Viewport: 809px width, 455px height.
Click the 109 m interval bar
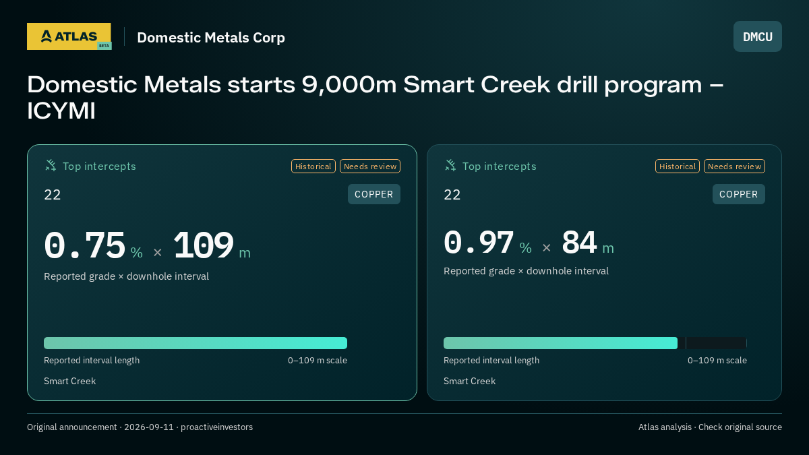pos(196,343)
